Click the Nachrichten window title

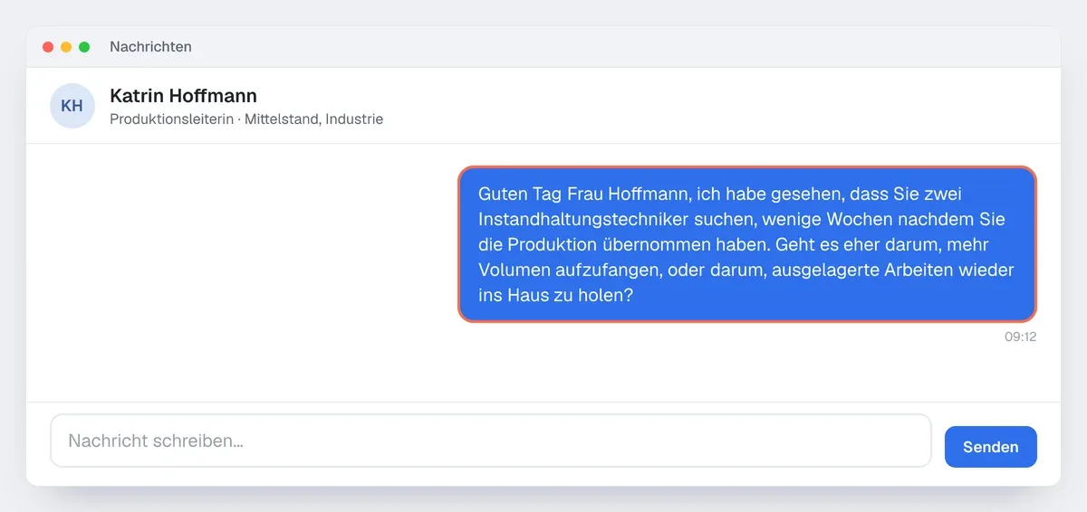pyautogui.click(x=150, y=46)
